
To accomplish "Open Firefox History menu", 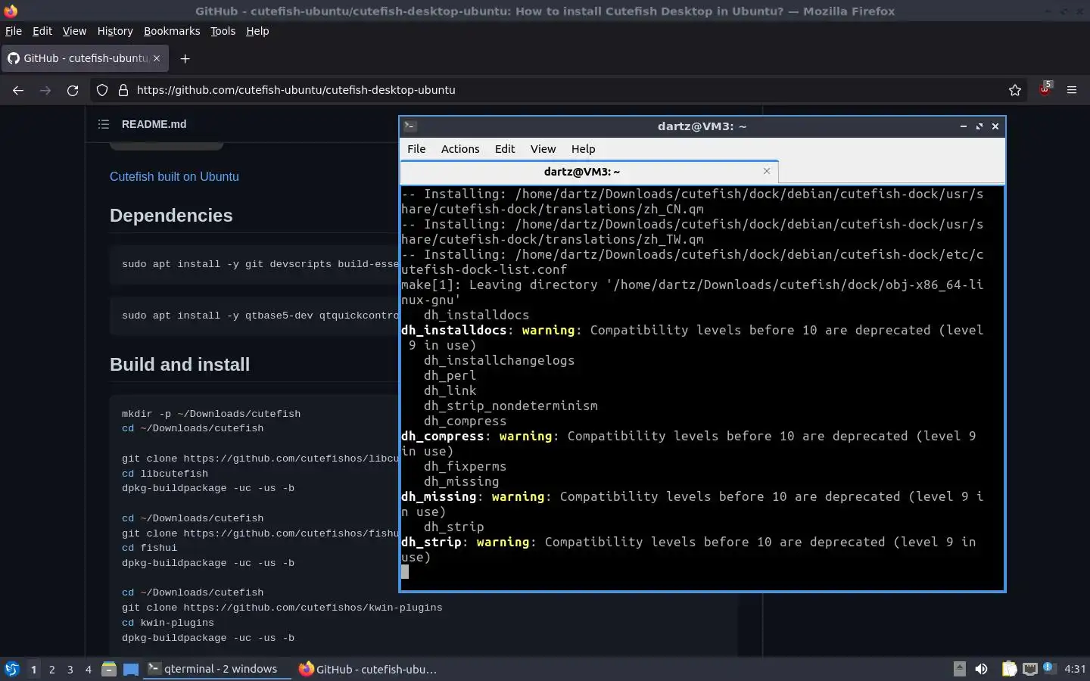I will coord(115,31).
